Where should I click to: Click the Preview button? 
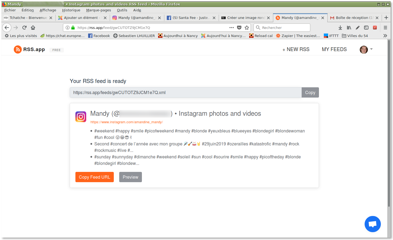pyautogui.click(x=130, y=177)
